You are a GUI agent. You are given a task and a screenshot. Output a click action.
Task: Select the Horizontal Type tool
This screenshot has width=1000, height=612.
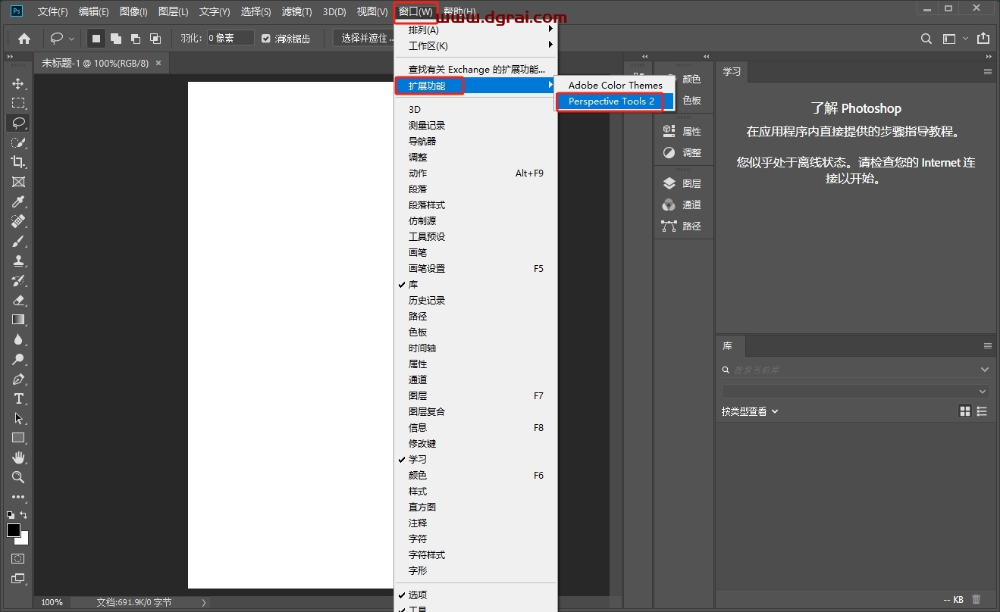[x=18, y=398]
